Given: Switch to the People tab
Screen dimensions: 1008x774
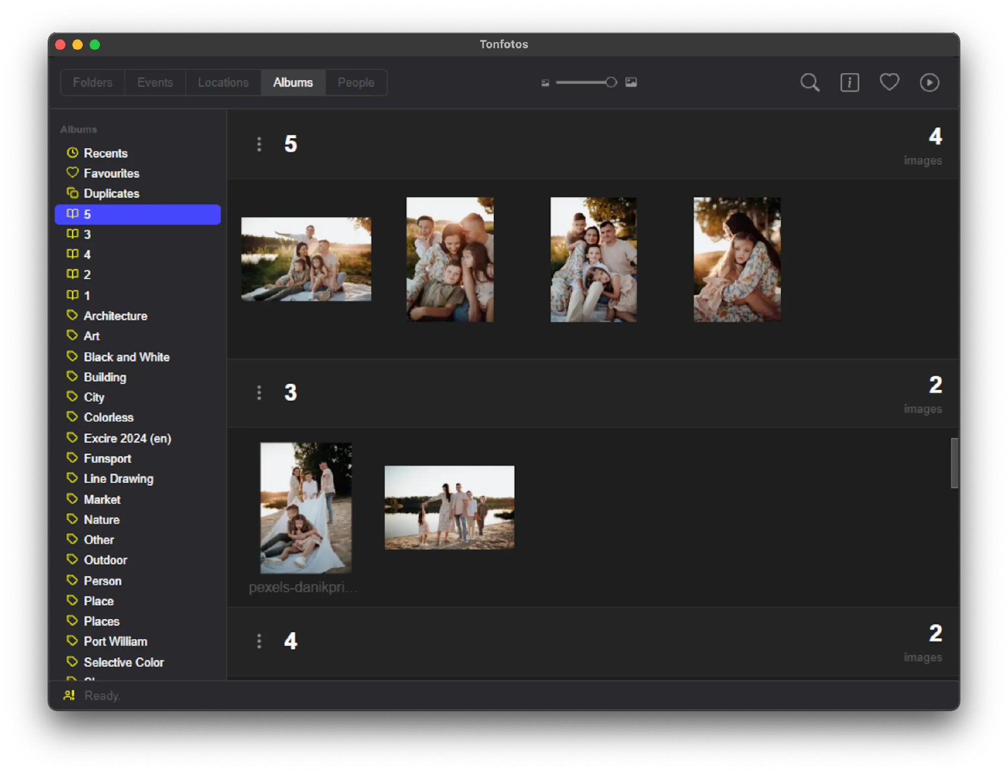Looking at the screenshot, I should pos(356,83).
